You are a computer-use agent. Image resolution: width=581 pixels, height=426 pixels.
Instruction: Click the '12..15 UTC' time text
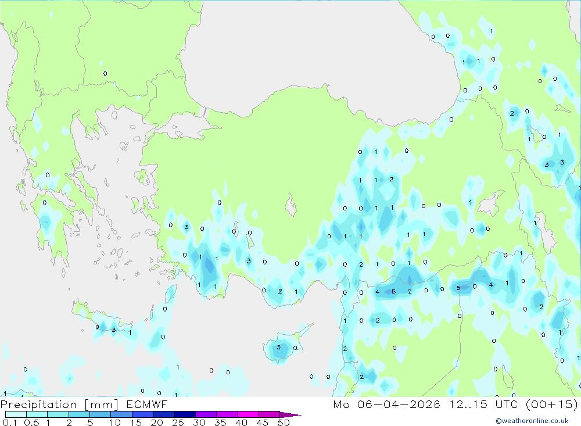pos(483,404)
